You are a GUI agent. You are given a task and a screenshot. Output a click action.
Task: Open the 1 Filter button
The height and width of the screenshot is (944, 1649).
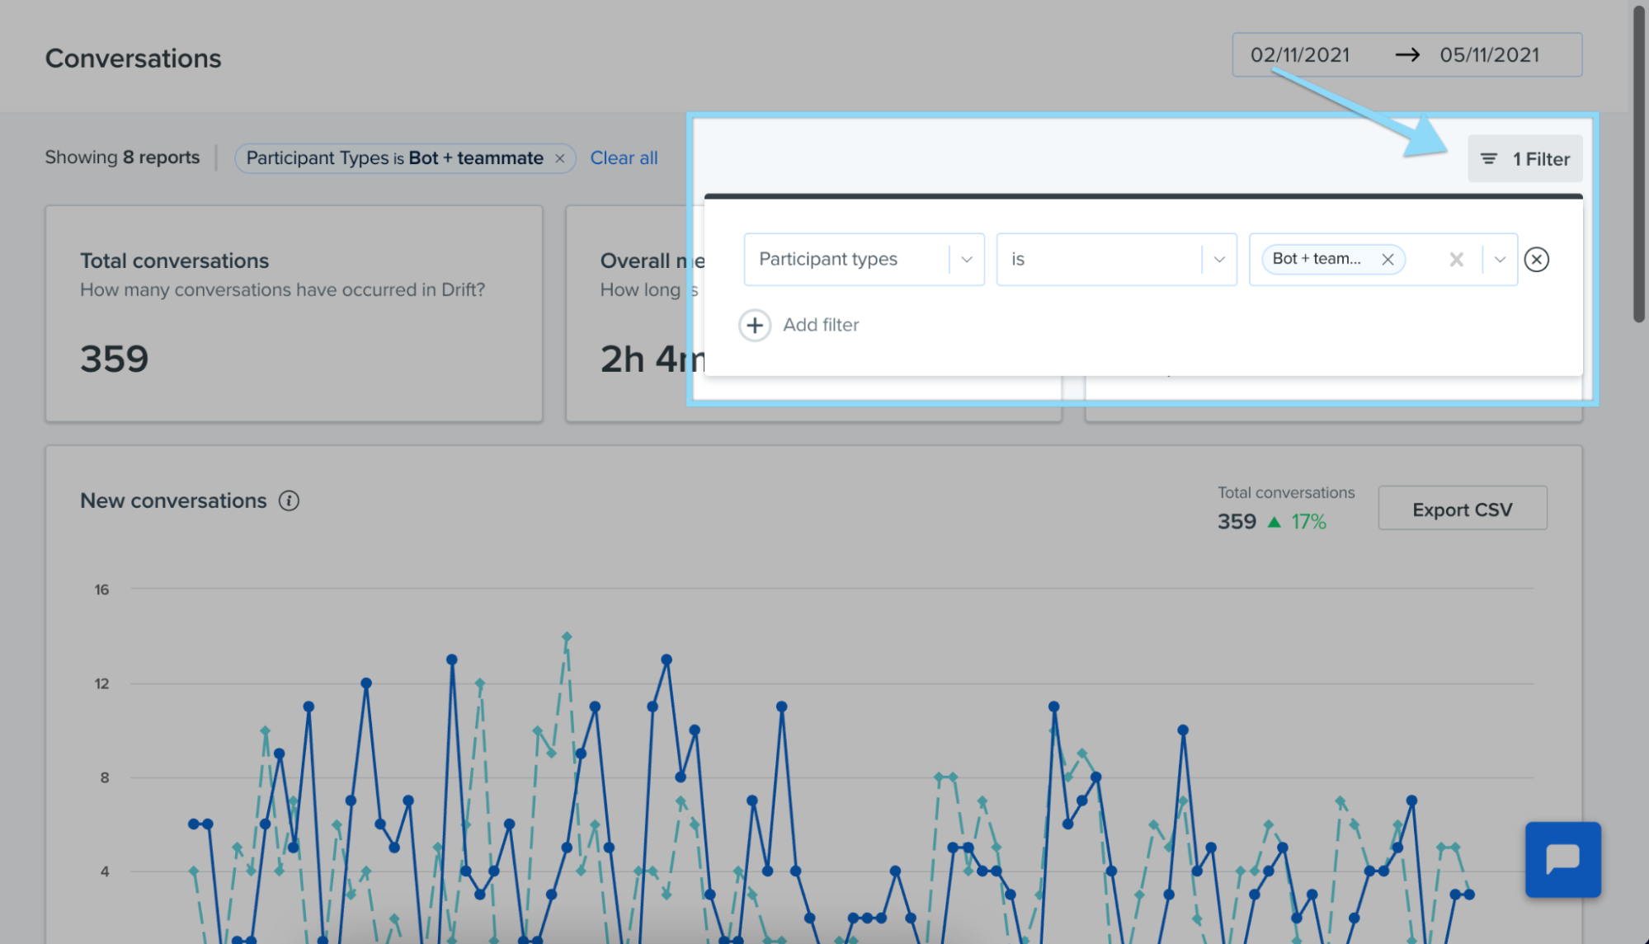pos(1524,158)
